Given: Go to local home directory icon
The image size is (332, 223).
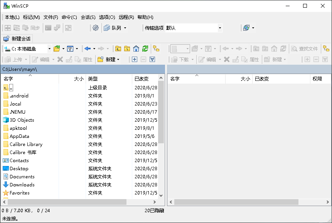Looking at the screenshot, I should point(136,49).
